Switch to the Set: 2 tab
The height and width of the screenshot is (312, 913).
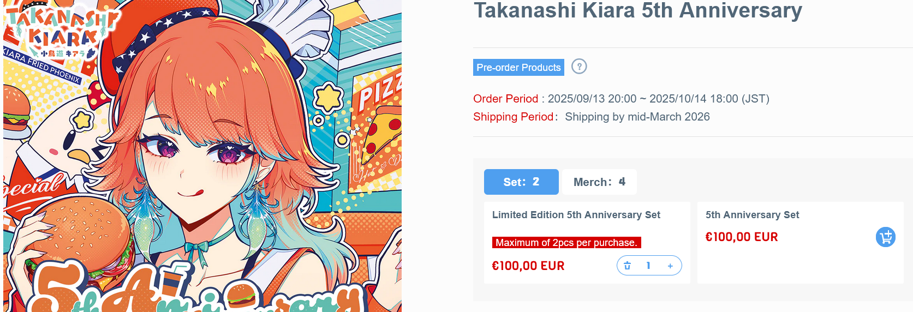(521, 182)
